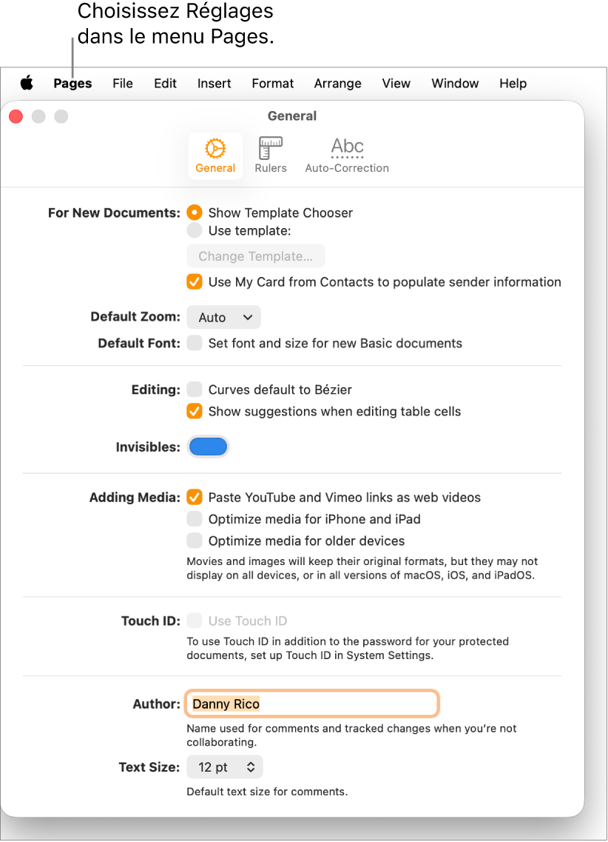Click the Change Template button

tap(255, 255)
